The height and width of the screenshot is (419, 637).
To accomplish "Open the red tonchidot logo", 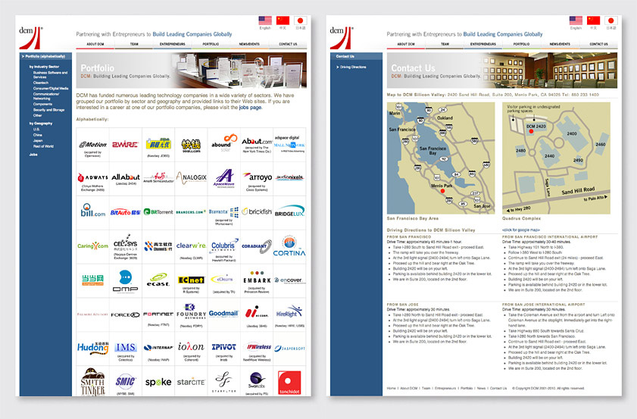I will click(289, 383).
